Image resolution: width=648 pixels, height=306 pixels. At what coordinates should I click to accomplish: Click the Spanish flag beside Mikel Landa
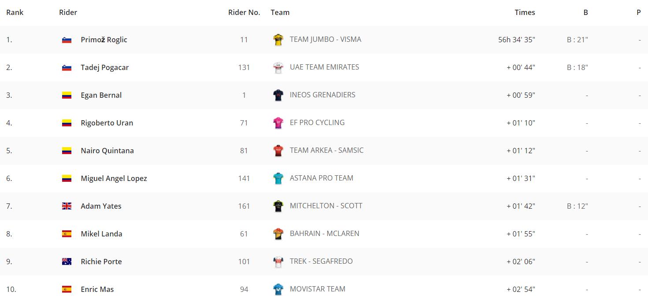[x=67, y=234]
